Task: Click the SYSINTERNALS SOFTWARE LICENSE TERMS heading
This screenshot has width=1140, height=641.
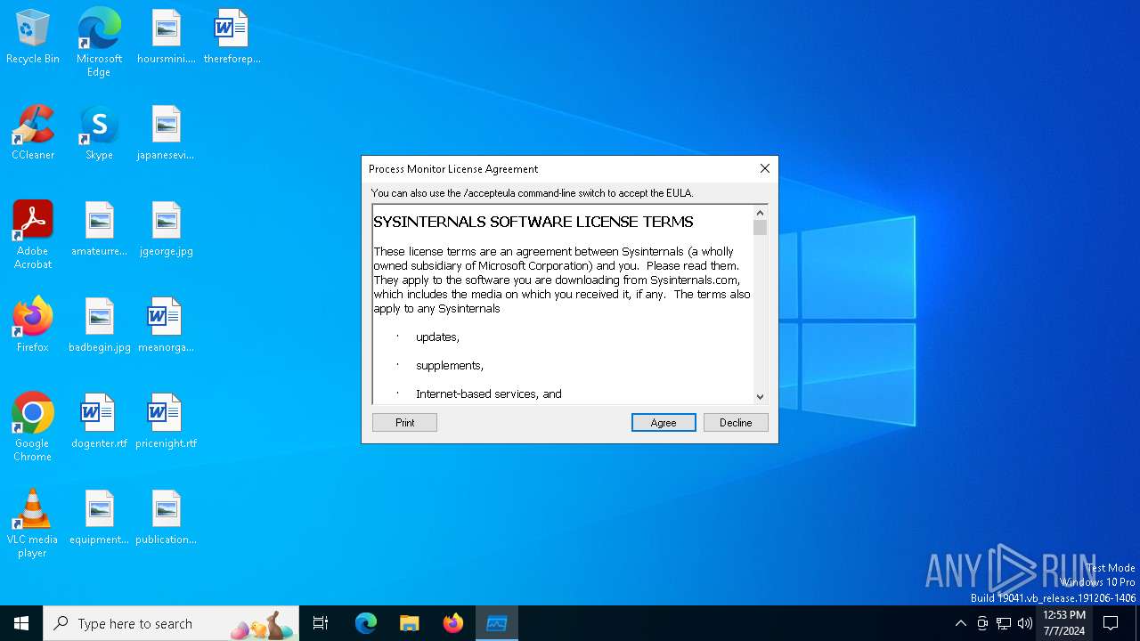Action: 533,222
